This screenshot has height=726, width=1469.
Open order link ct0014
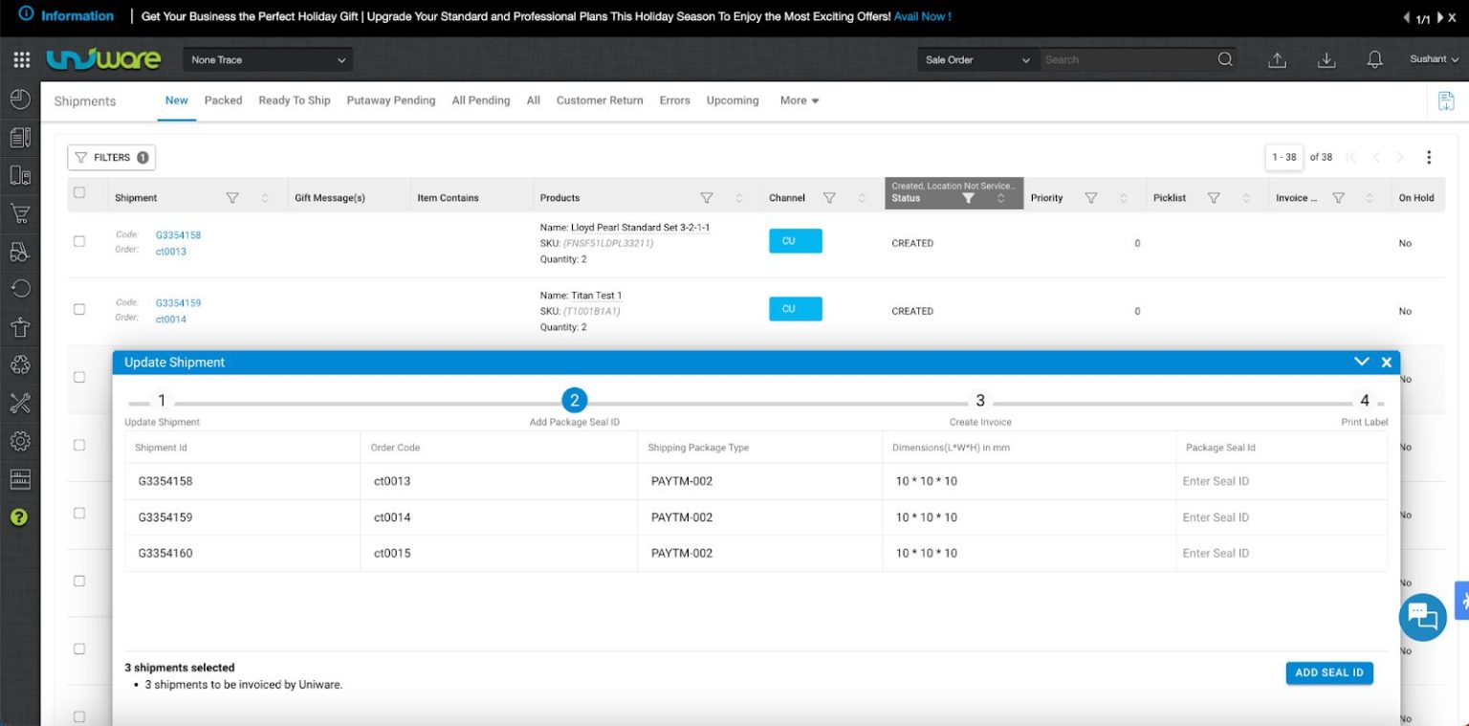pyautogui.click(x=171, y=319)
